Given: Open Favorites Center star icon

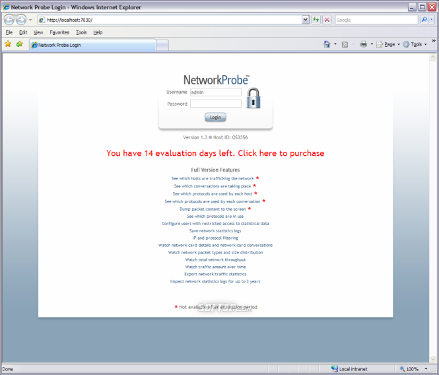Looking at the screenshot, I should click(8, 44).
